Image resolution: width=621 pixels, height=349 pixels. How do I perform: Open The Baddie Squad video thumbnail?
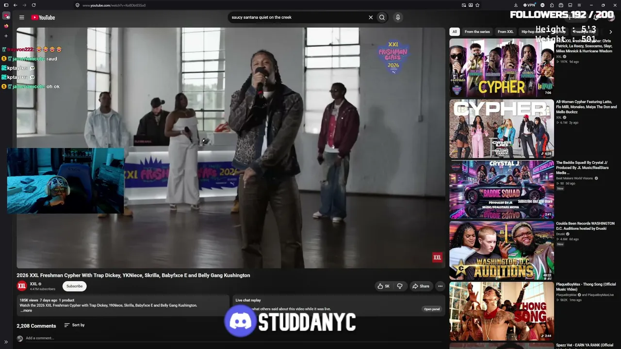coord(502,190)
